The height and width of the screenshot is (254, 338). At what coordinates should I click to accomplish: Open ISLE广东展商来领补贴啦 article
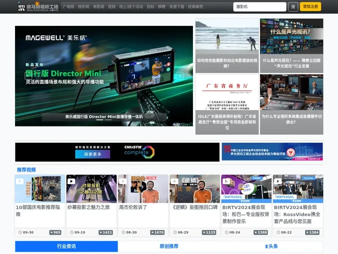click(x=227, y=122)
